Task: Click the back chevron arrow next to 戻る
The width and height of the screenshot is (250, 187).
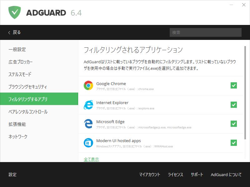Action: tap(9, 33)
